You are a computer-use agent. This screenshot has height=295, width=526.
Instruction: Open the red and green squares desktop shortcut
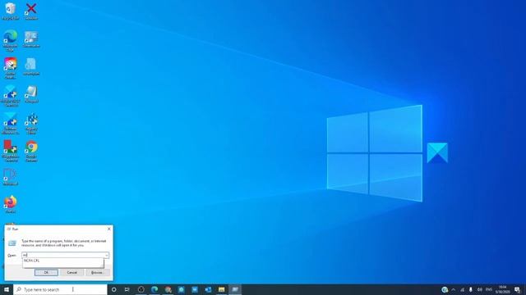[11, 151]
